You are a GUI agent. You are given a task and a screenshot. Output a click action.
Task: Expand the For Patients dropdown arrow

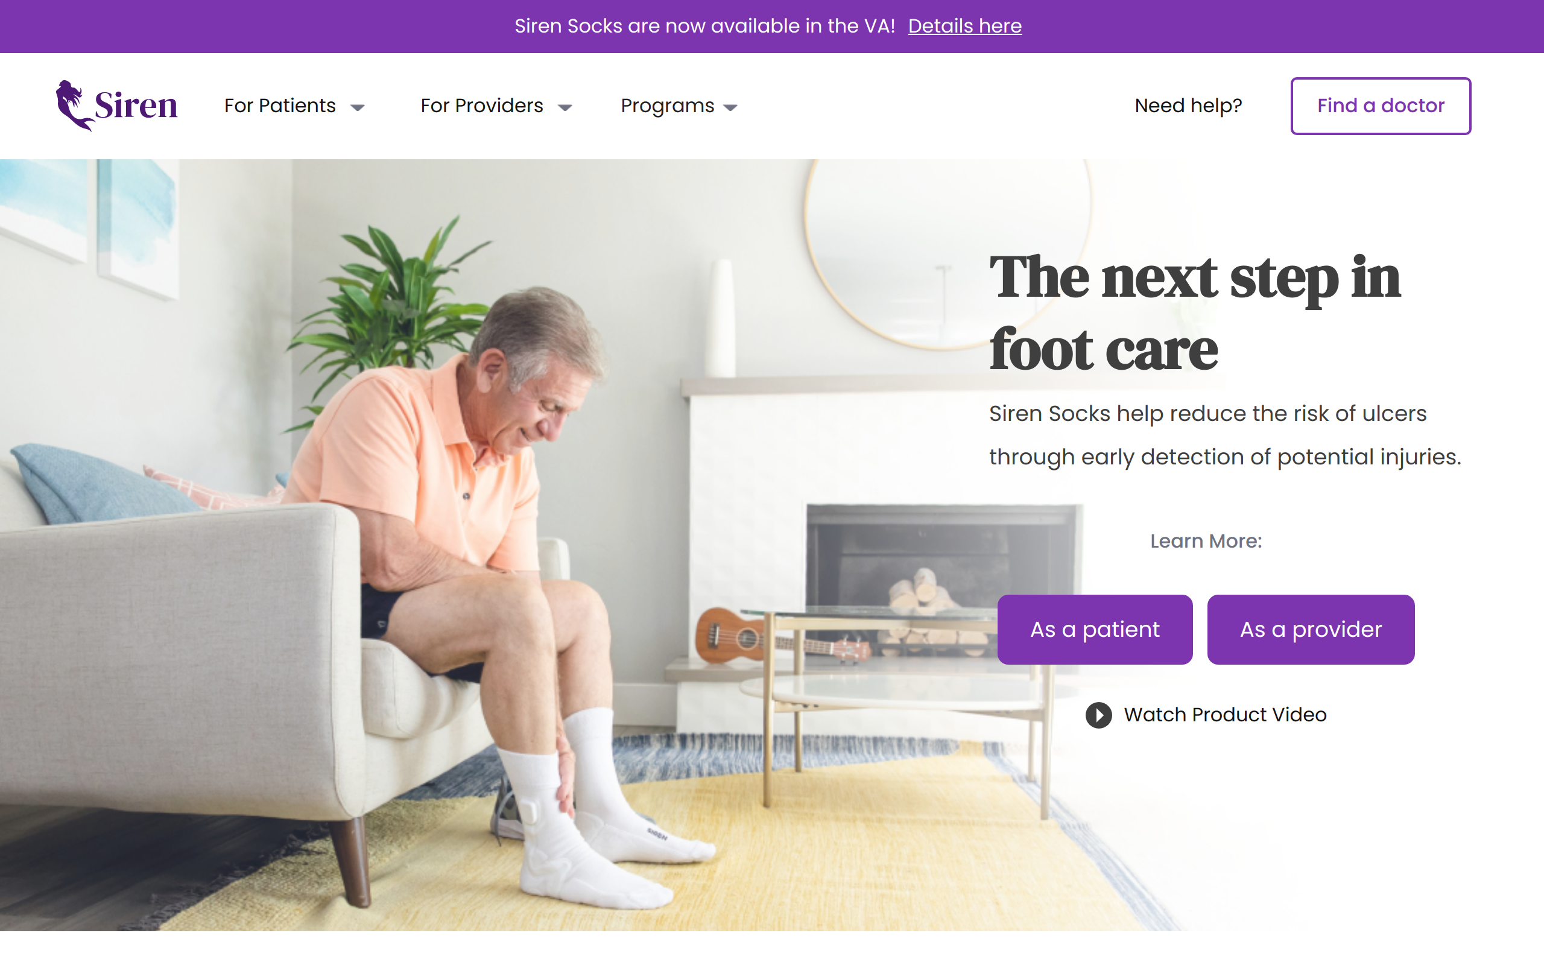pyautogui.click(x=357, y=107)
